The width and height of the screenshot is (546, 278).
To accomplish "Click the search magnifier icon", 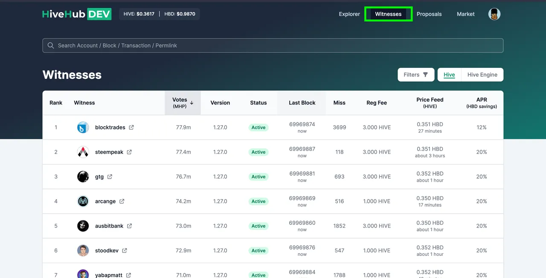I will coord(51,46).
